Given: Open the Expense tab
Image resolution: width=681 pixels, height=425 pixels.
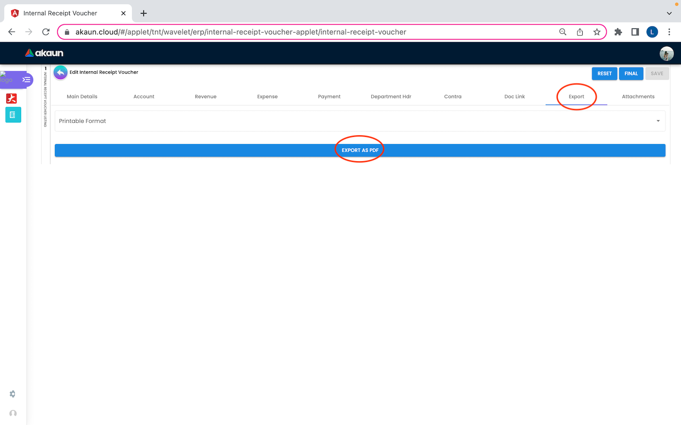Looking at the screenshot, I should point(267,96).
